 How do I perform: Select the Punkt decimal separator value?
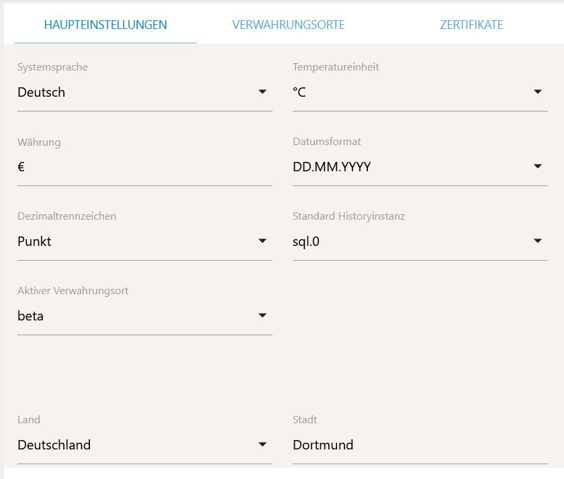click(34, 242)
